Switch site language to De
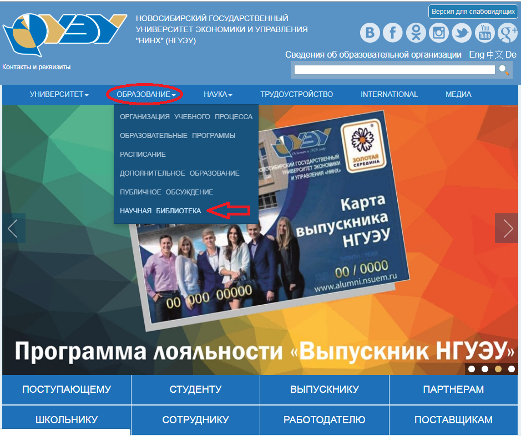Screen dimensions: 521x436 511,54
